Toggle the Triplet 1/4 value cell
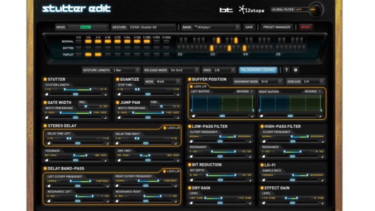The height and width of the screenshot is (211, 375). pos(88,55)
